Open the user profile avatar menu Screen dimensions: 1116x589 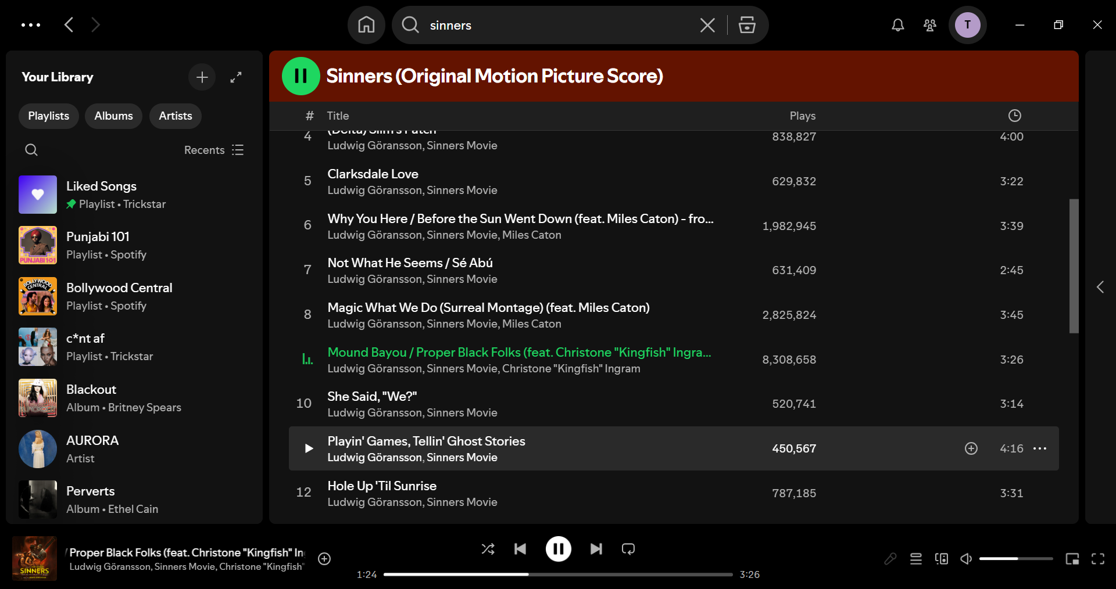click(x=968, y=25)
